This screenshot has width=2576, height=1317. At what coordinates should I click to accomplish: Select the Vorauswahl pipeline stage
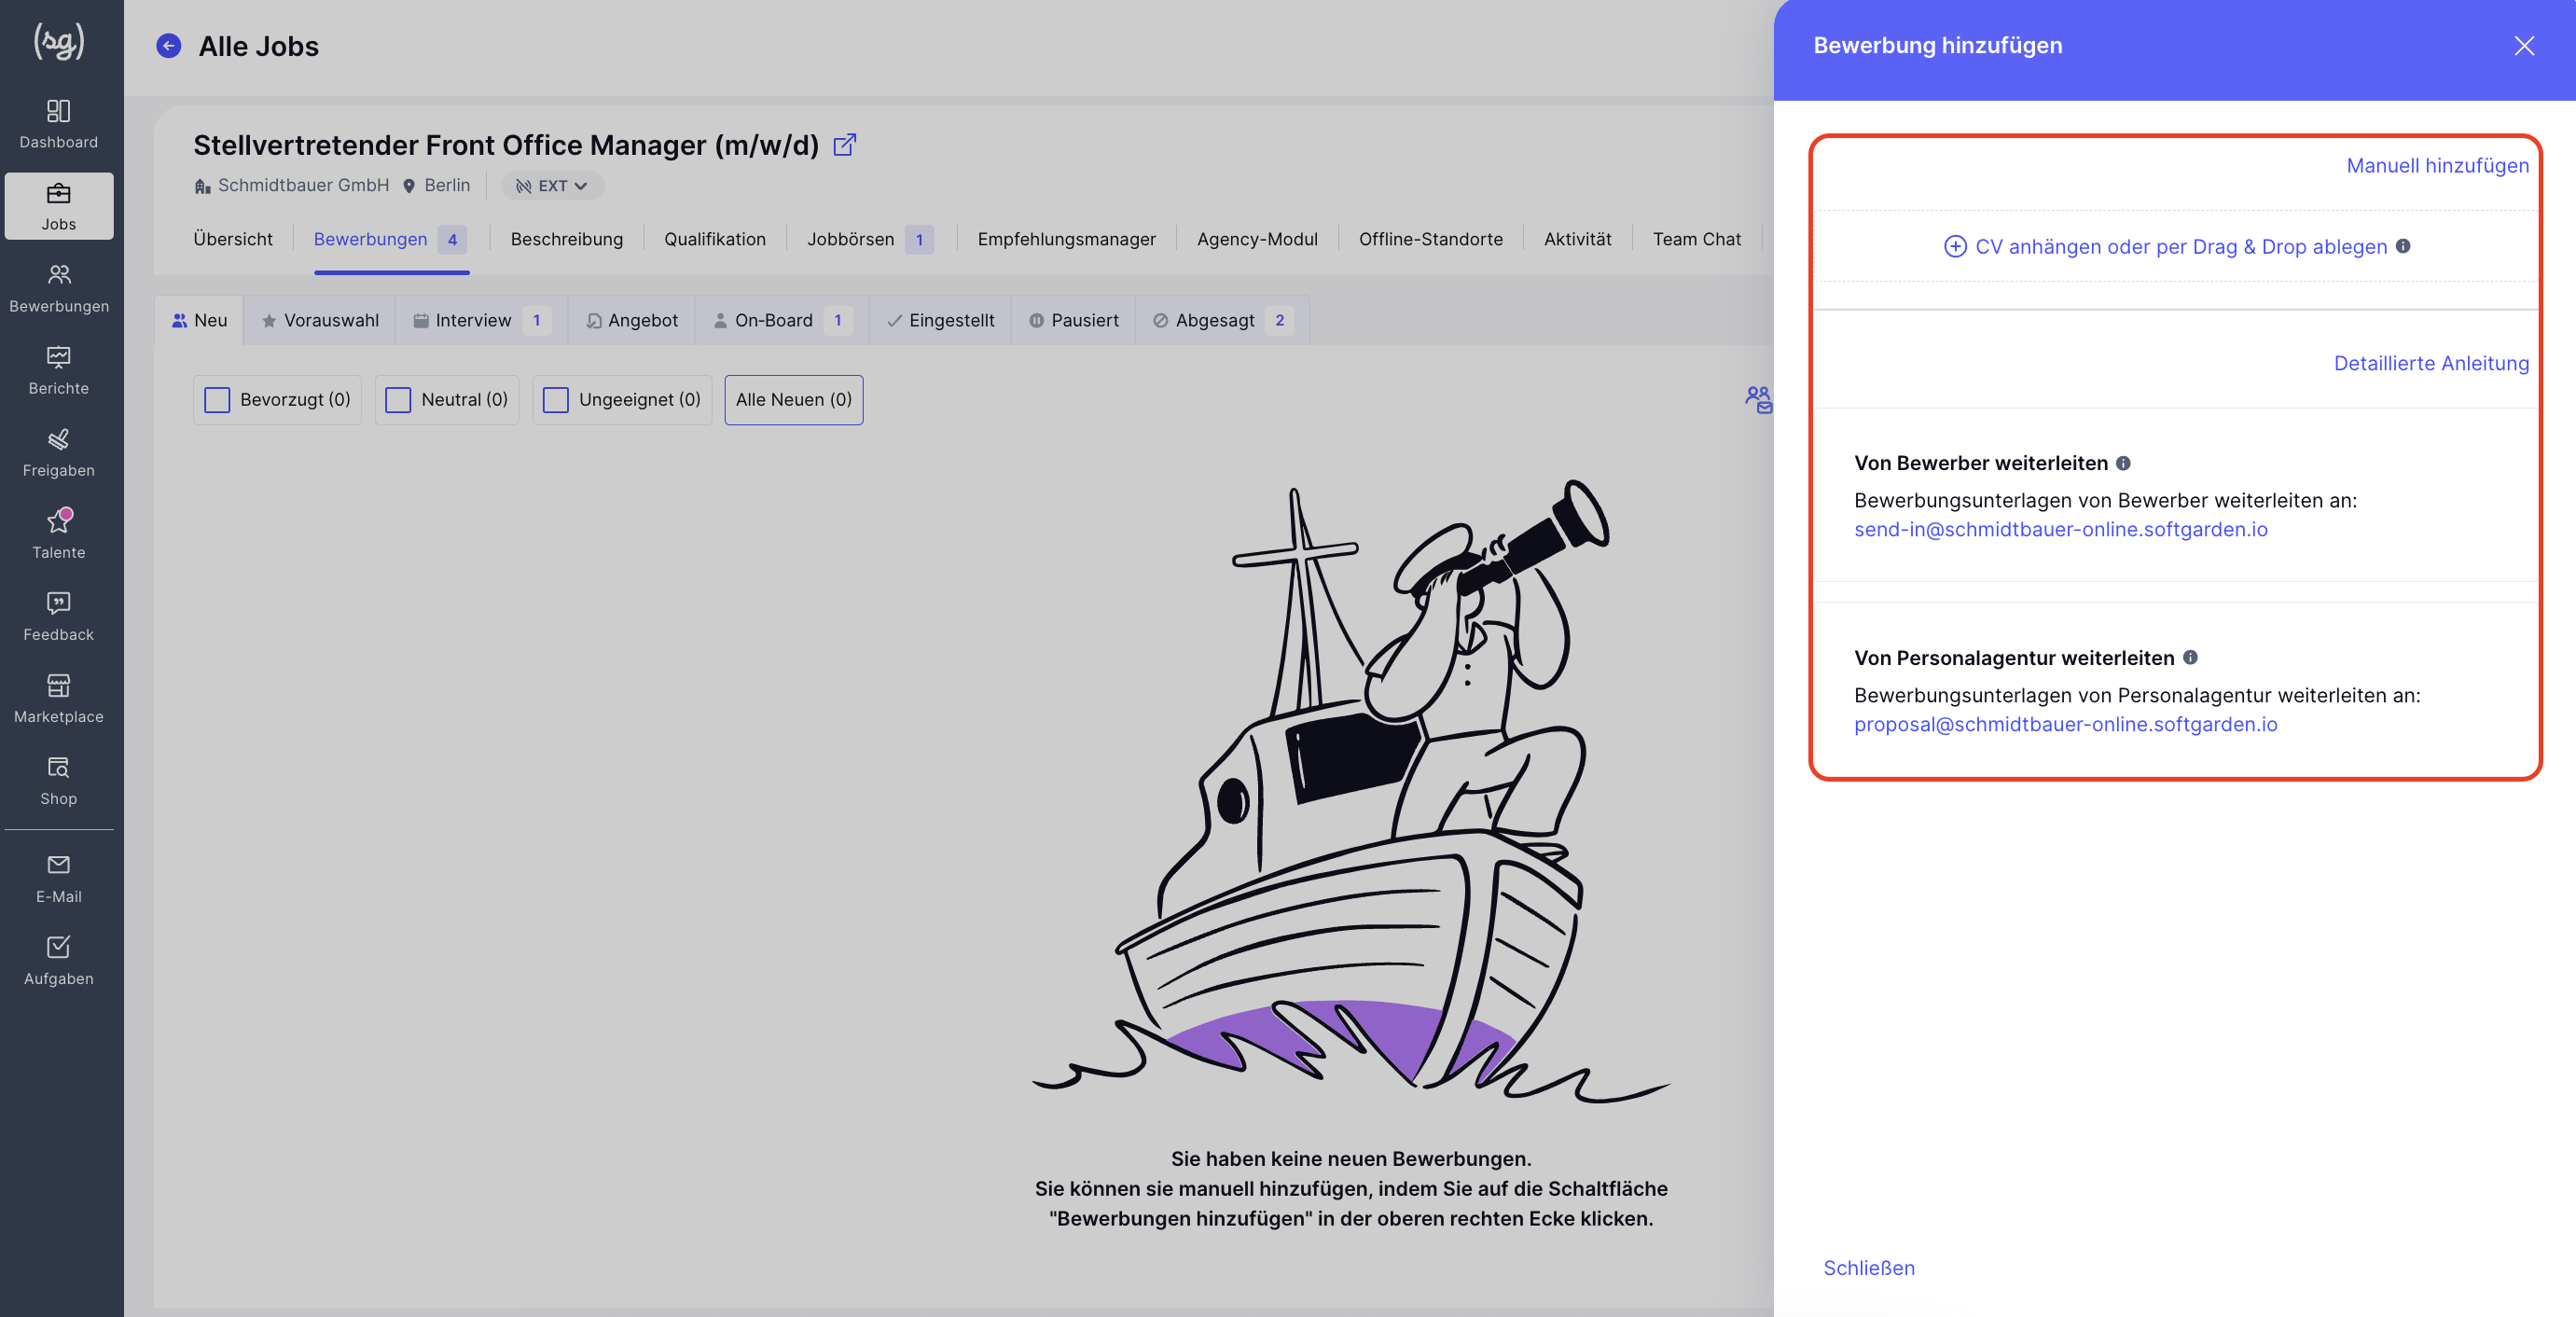(x=320, y=320)
